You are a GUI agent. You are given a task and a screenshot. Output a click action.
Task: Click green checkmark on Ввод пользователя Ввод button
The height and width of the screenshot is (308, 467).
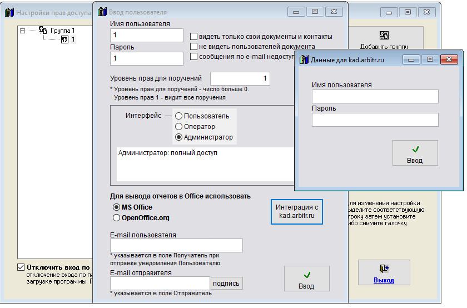(307, 275)
